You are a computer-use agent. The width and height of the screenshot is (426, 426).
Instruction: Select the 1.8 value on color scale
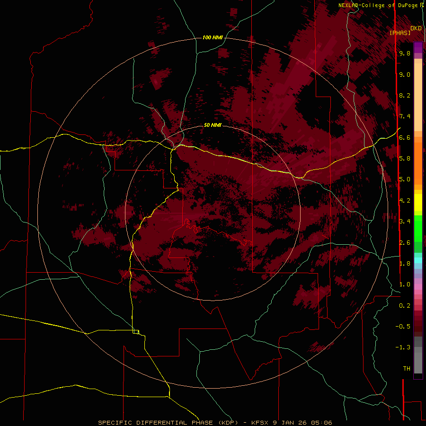[x=405, y=264]
